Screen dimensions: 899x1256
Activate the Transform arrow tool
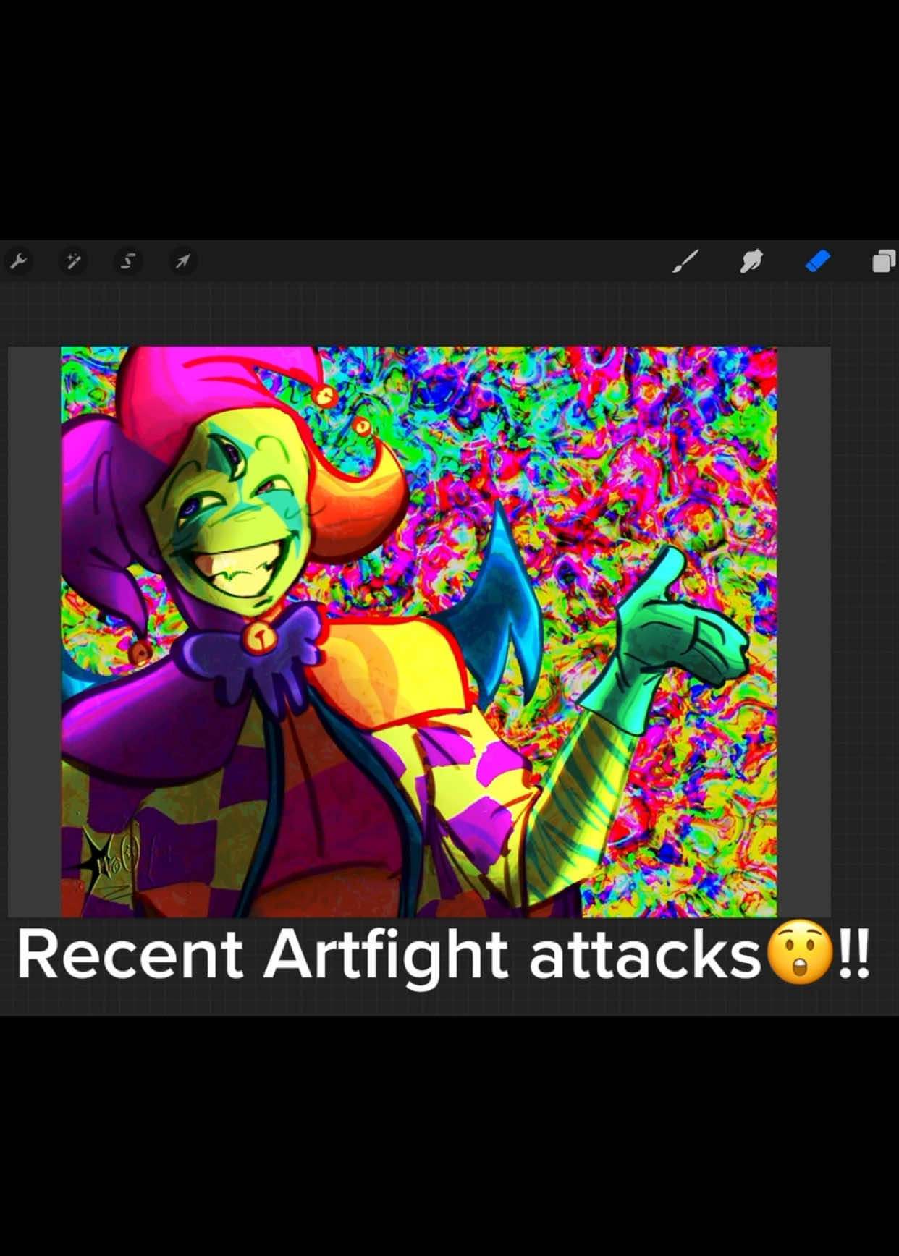click(182, 261)
